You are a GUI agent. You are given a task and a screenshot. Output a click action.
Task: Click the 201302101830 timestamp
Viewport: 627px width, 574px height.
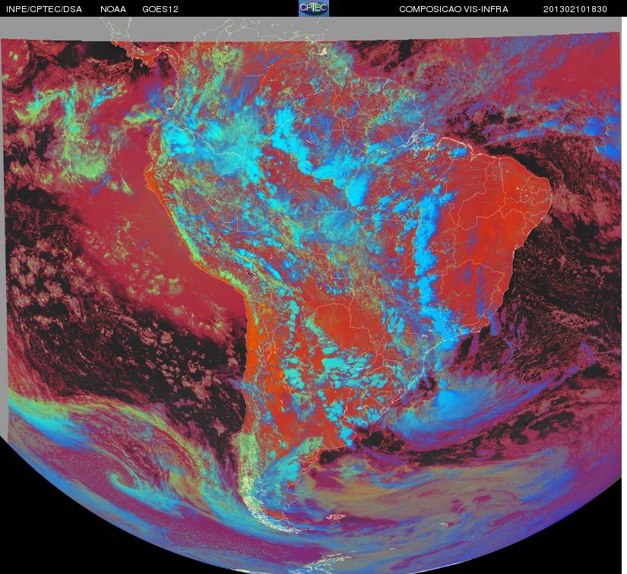click(x=575, y=9)
